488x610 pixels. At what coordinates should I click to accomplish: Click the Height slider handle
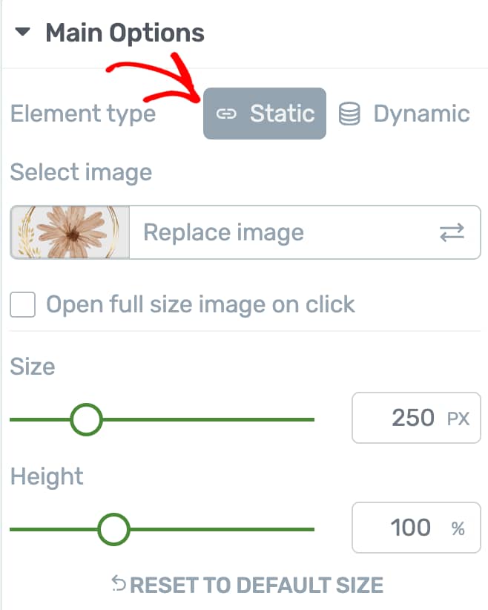click(x=113, y=529)
